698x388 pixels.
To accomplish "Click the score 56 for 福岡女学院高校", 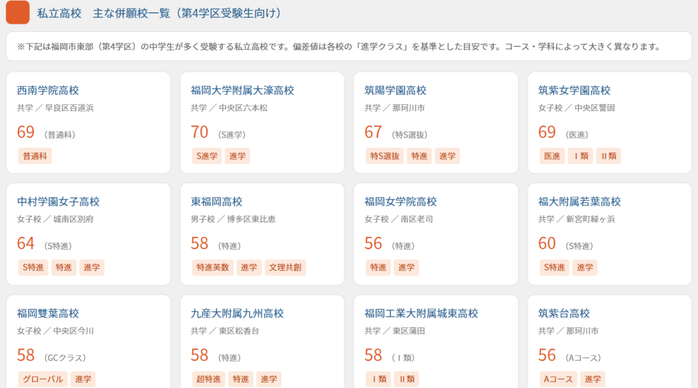I will coord(373,244).
